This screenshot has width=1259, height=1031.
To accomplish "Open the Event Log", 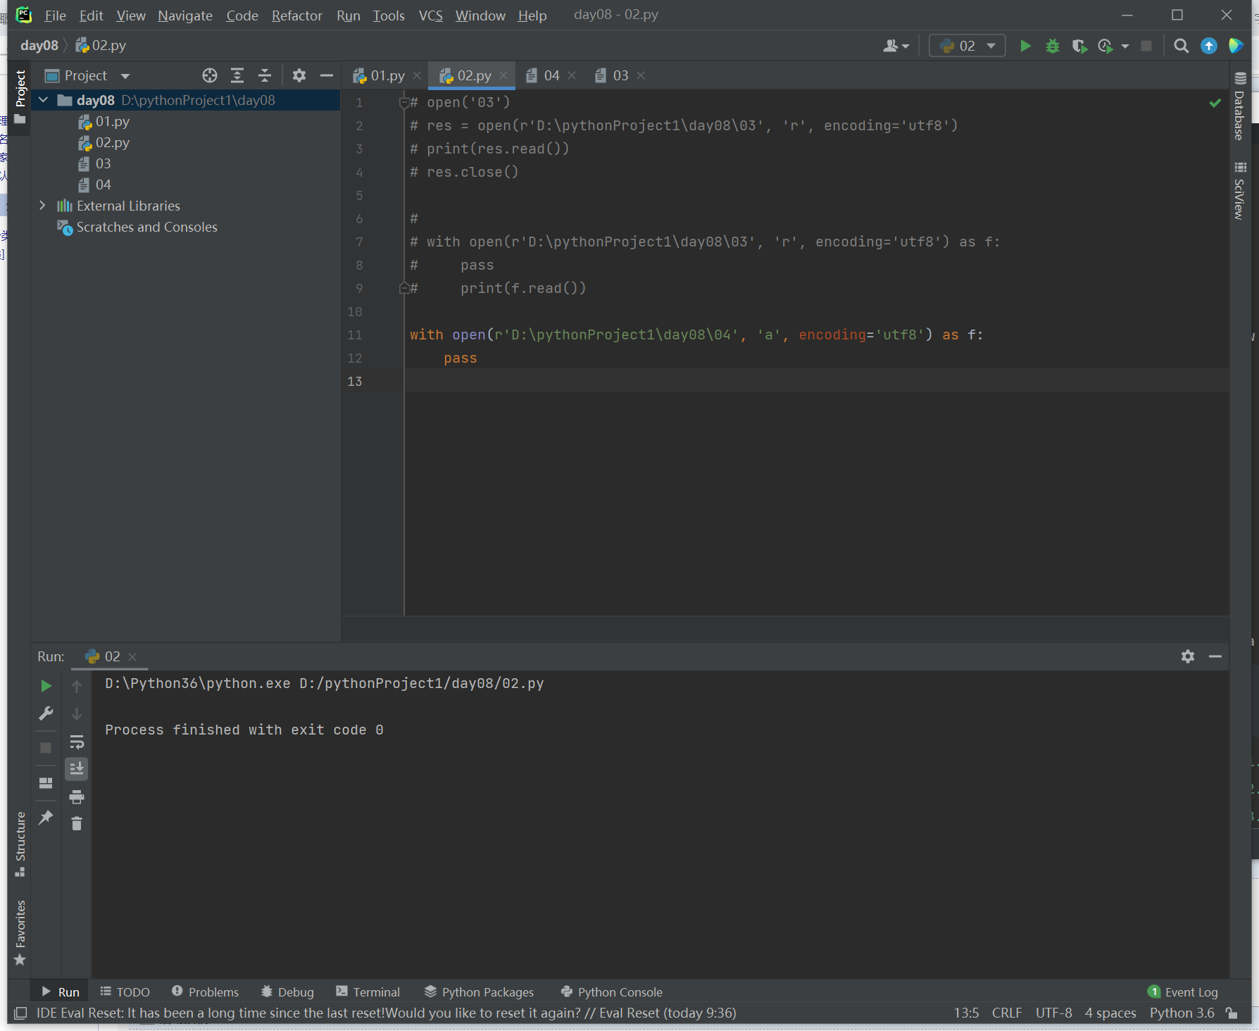I will pyautogui.click(x=1183, y=992).
